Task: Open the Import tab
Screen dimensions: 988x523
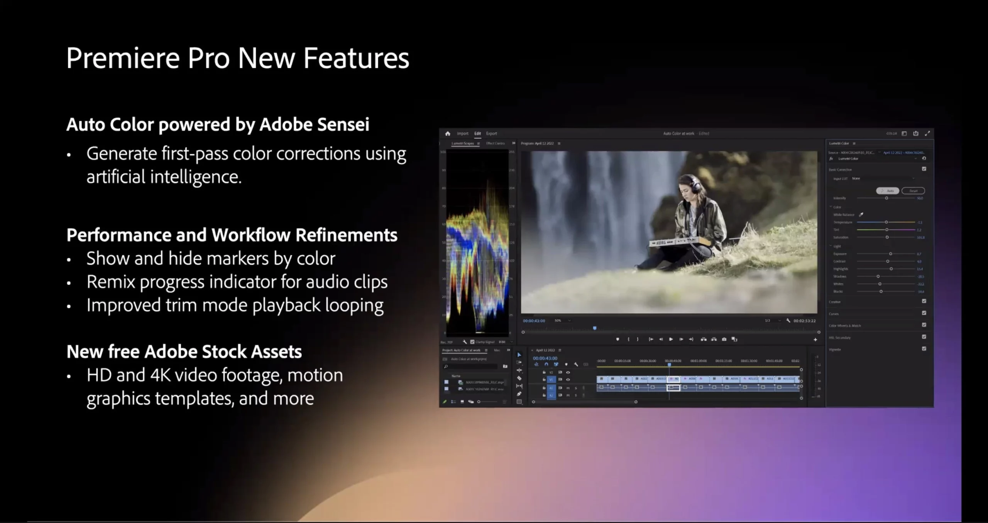Action: click(462, 133)
